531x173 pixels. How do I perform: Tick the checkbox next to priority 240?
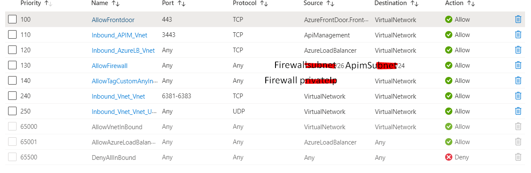point(12,96)
